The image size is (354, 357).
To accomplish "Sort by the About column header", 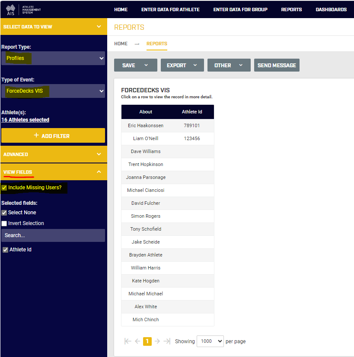I will point(146,112).
